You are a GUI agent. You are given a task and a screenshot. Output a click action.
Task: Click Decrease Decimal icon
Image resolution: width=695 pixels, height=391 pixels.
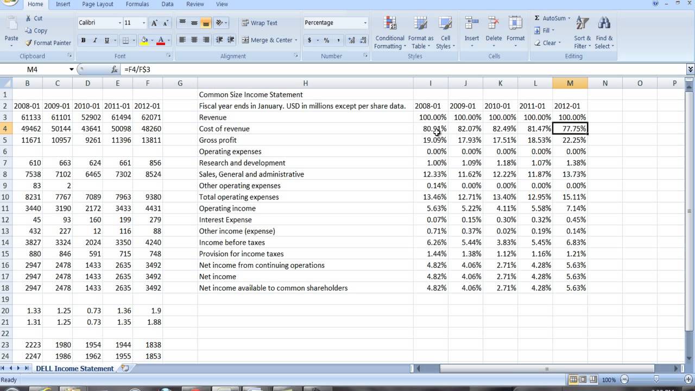pos(363,40)
